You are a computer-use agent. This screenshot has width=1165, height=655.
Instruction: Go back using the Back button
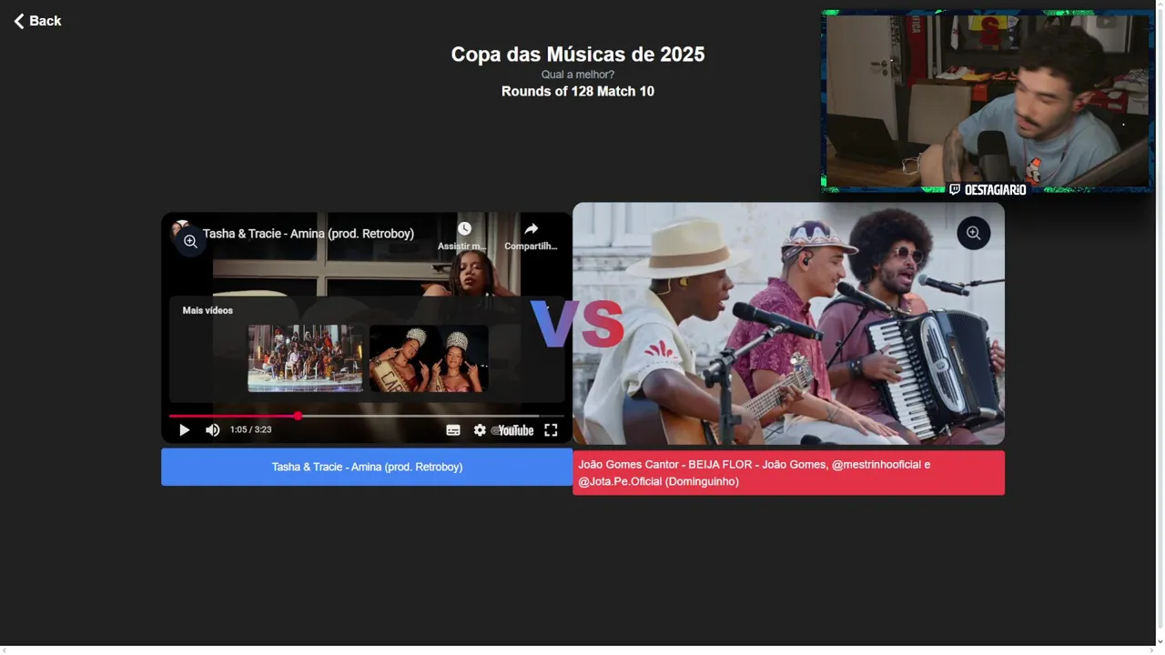[x=37, y=21]
